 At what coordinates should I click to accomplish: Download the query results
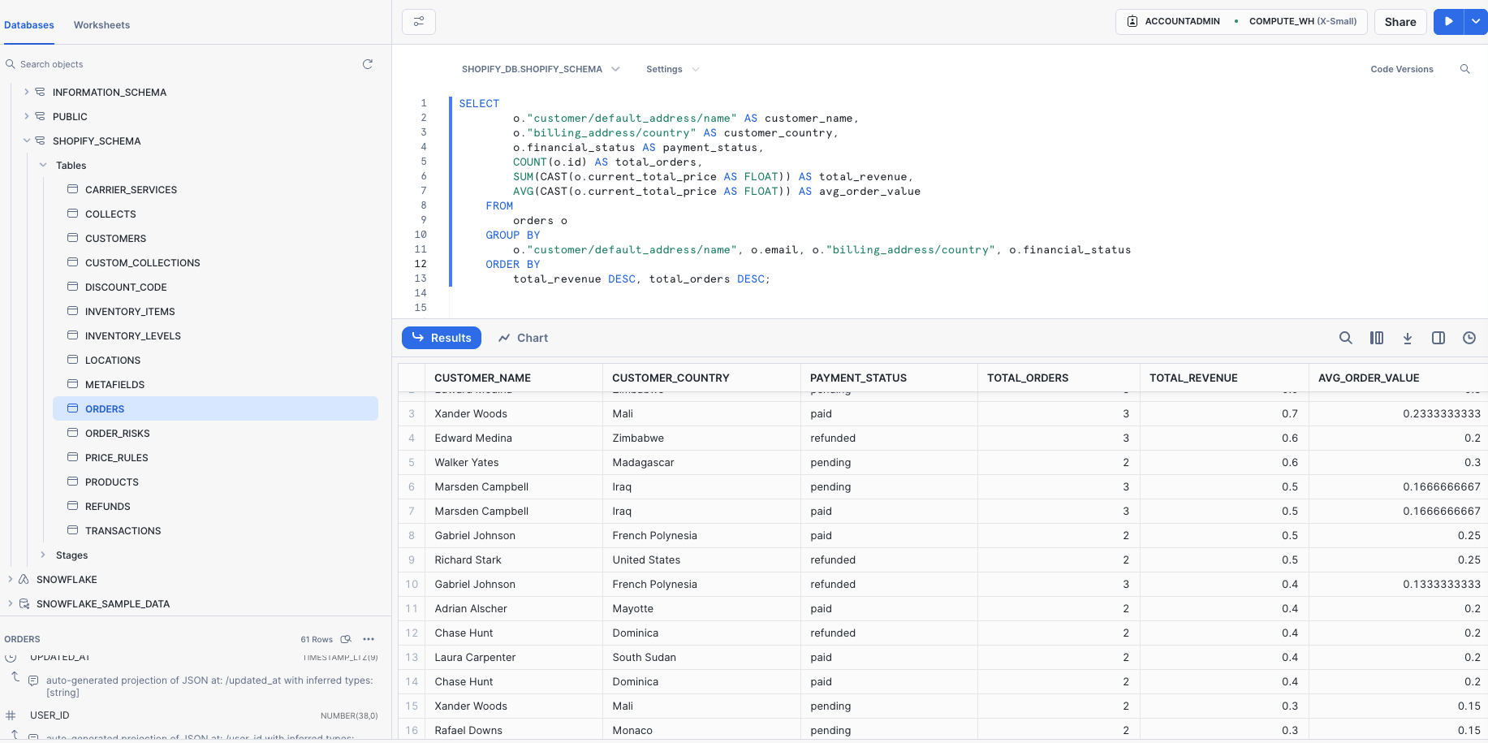click(x=1408, y=338)
